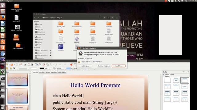Select the plugins folder
This screenshot has height=110, width=197.
(77, 32)
